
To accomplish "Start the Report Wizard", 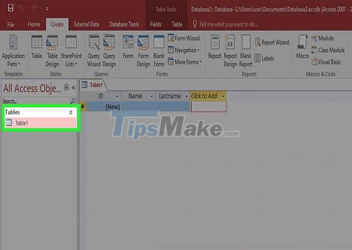I will click(x=272, y=42).
